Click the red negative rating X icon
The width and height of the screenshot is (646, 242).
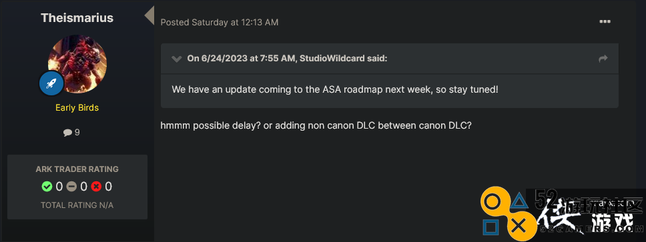96,187
